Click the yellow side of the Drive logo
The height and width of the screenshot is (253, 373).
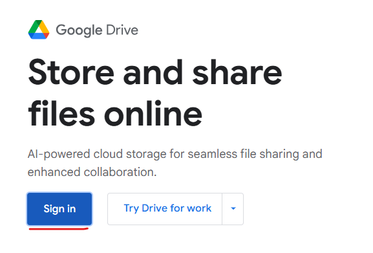point(45,27)
